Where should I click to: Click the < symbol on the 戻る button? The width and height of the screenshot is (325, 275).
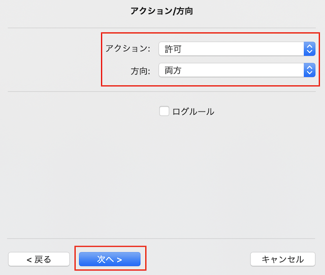coord(29,260)
